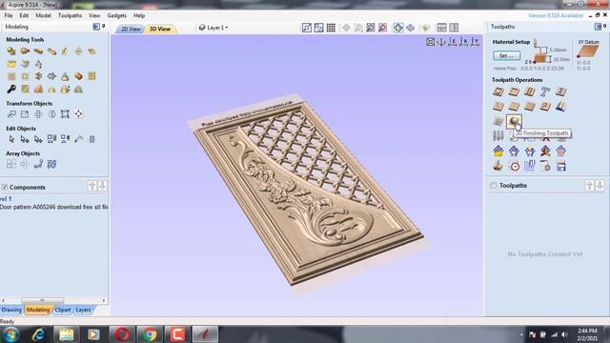Select the Node Editing tool under Edit Objects

25,139
